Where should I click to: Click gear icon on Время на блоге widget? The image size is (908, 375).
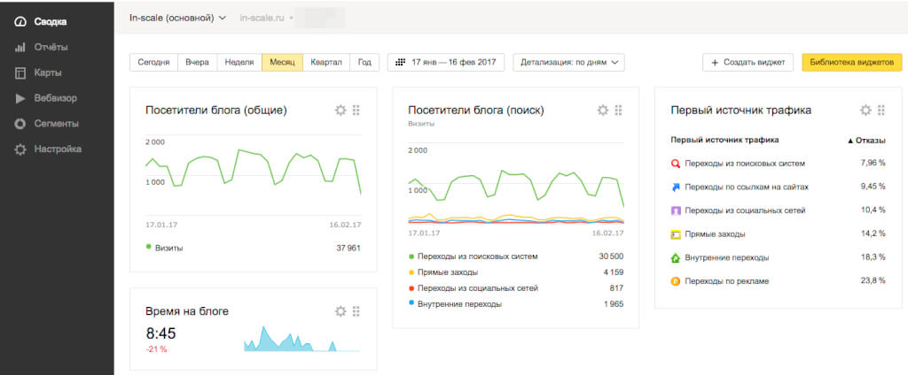[x=340, y=311]
